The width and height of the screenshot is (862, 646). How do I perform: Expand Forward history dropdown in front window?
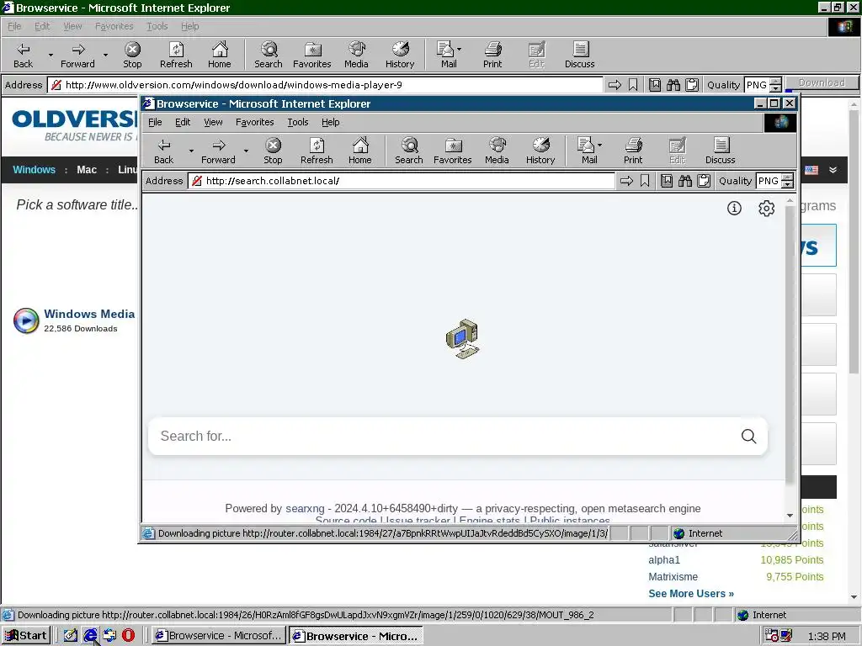point(246,151)
